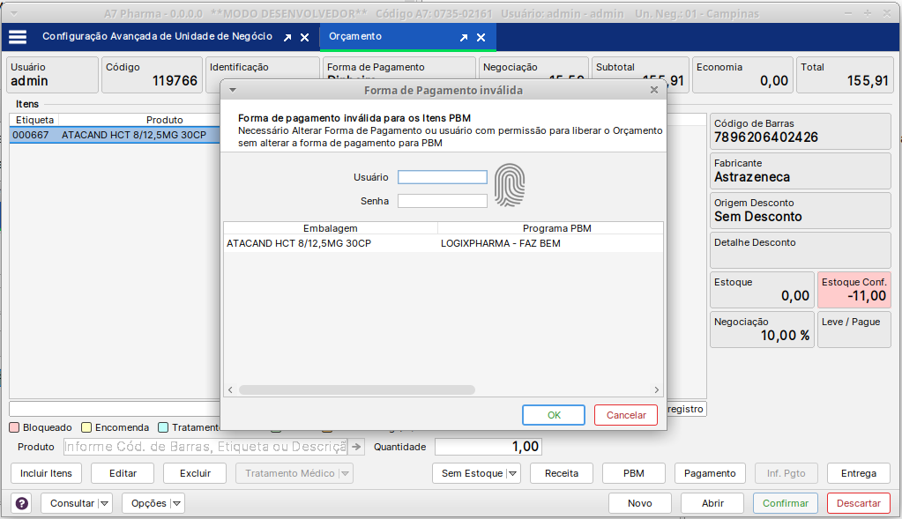Click the dialog table horizontal scrollbar

point(357,389)
